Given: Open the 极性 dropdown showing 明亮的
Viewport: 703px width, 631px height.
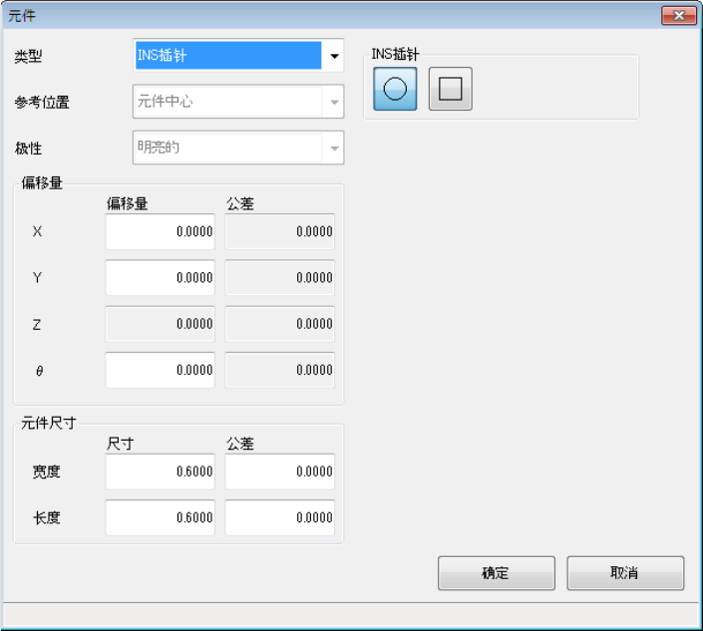Looking at the screenshot, I should pos(238,148).
